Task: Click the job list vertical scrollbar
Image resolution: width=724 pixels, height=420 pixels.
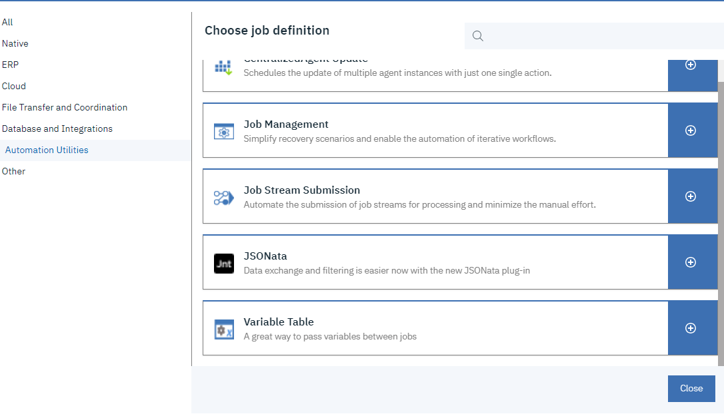Action: (721, 220)
